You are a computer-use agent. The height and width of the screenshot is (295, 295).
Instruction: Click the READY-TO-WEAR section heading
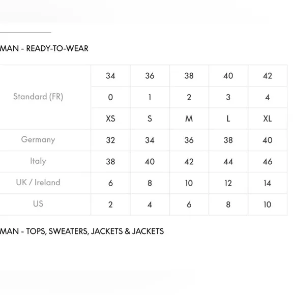44,48
